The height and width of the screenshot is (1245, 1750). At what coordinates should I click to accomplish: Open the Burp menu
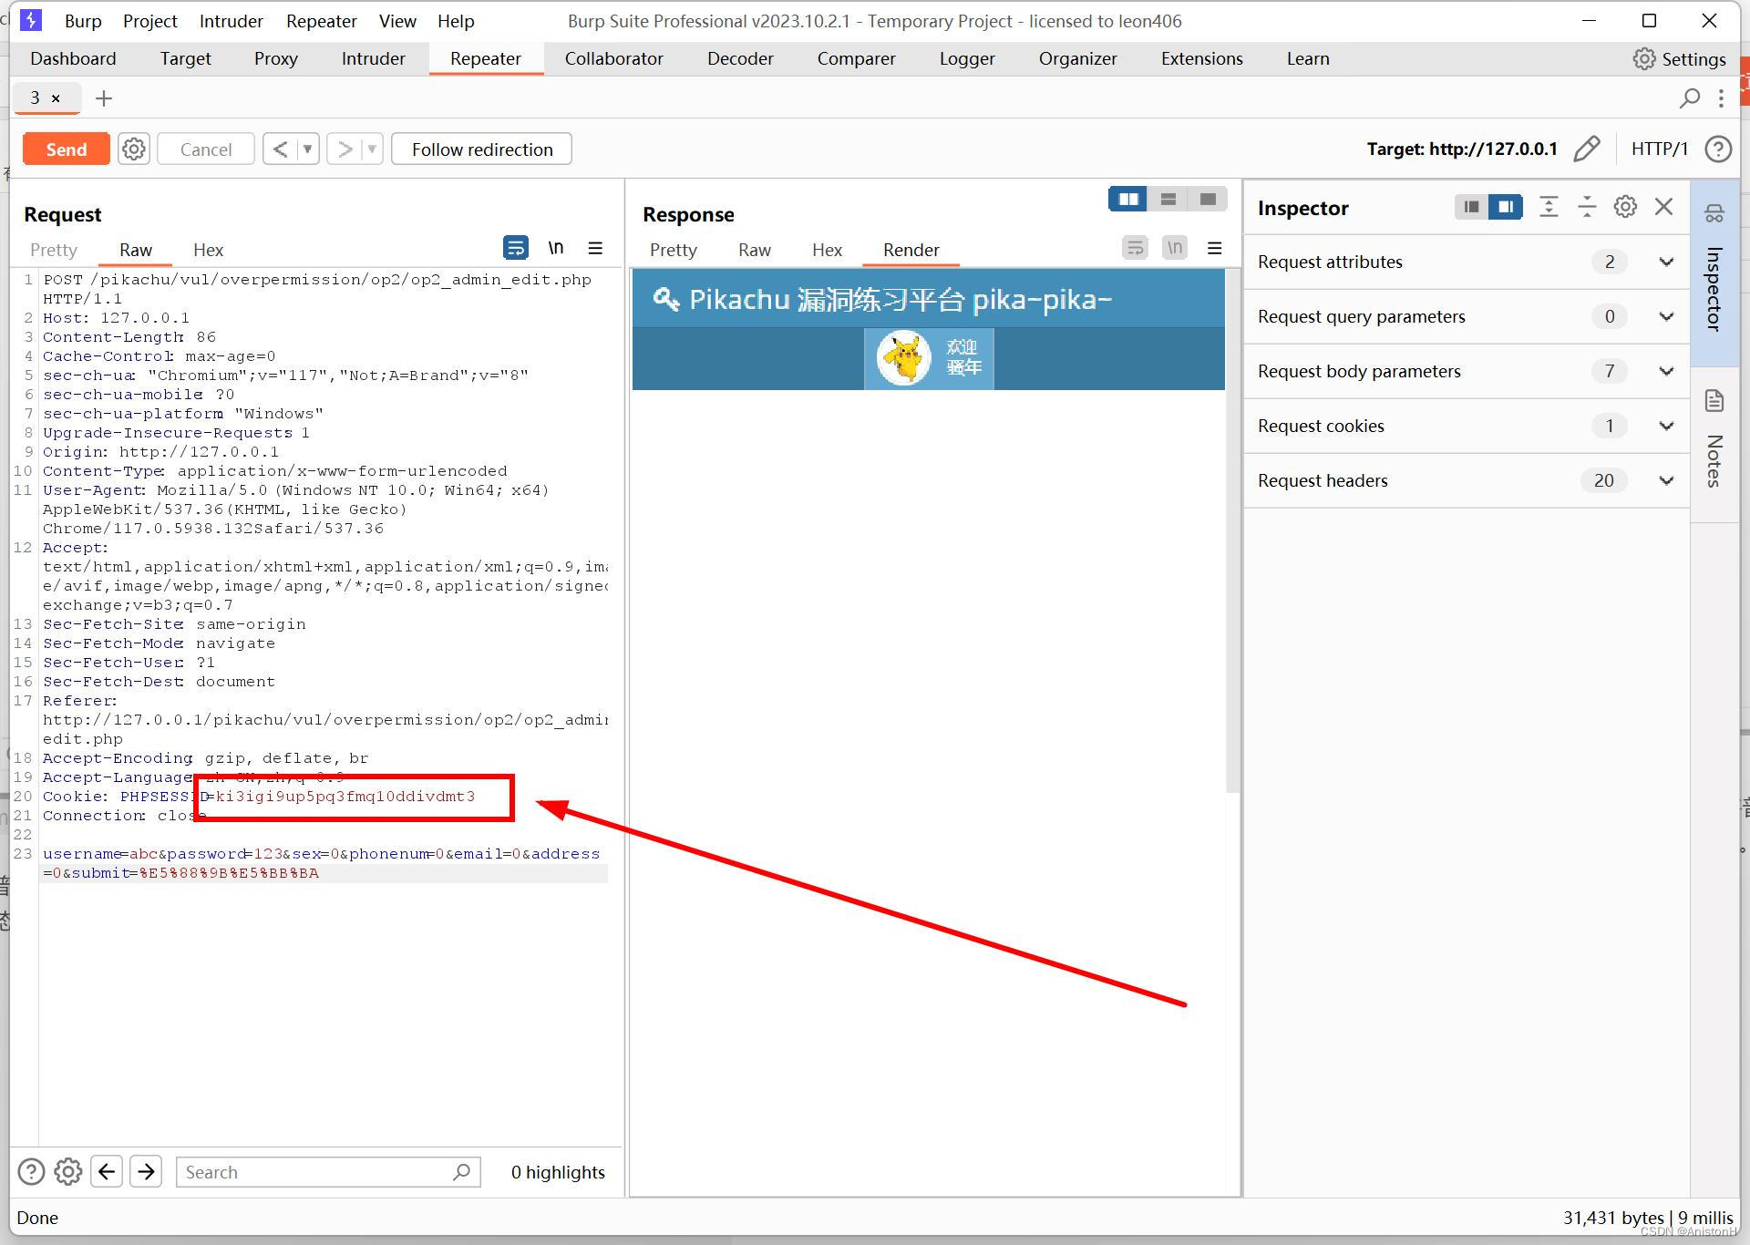tap(83, 21)
